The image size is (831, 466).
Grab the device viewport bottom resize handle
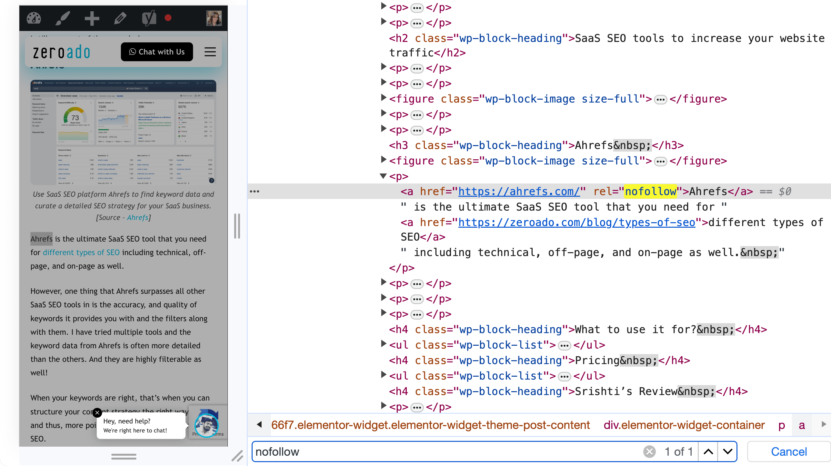[x=124, y=456]
